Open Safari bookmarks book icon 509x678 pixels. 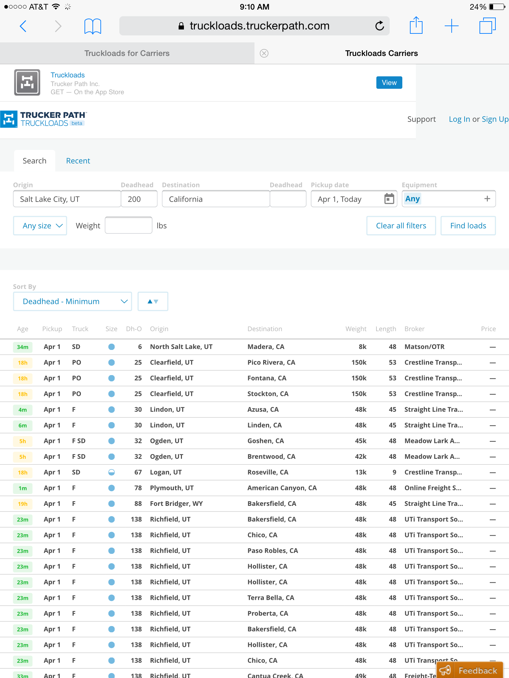pyautogui.click(x=92, y=26)
